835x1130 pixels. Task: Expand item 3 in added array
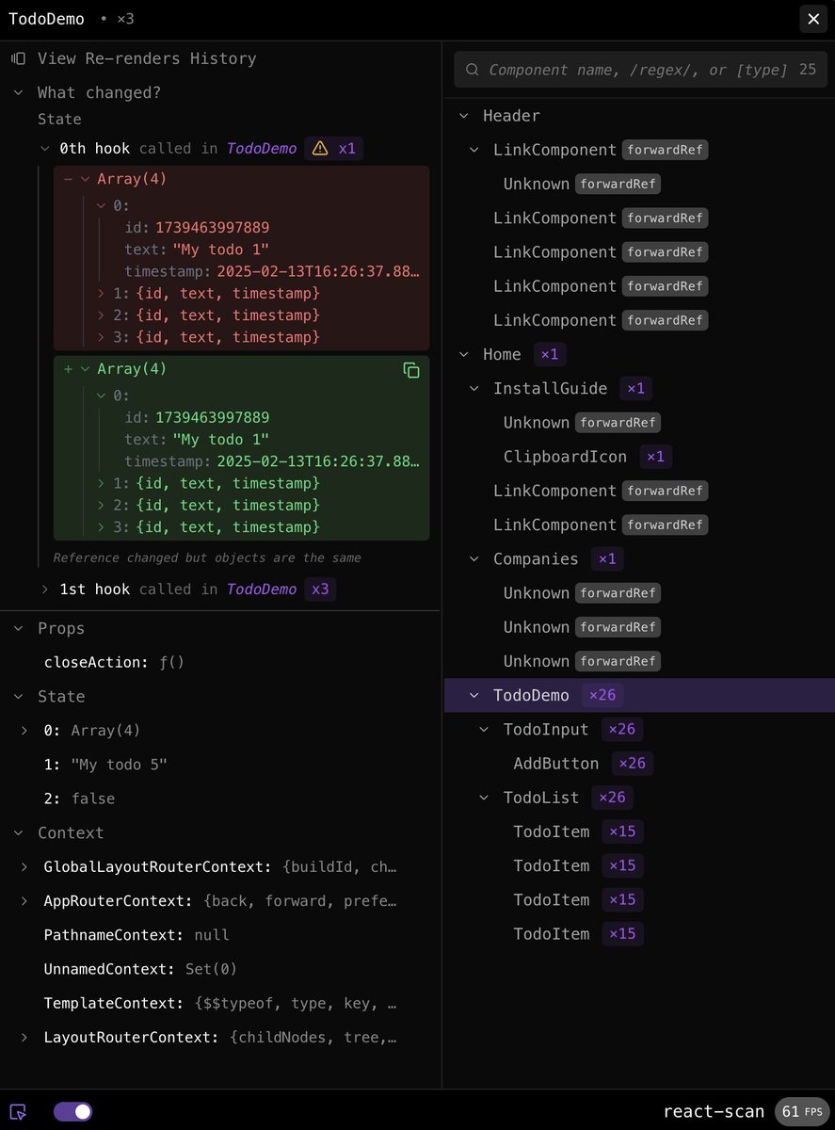[x=102, y=526]
